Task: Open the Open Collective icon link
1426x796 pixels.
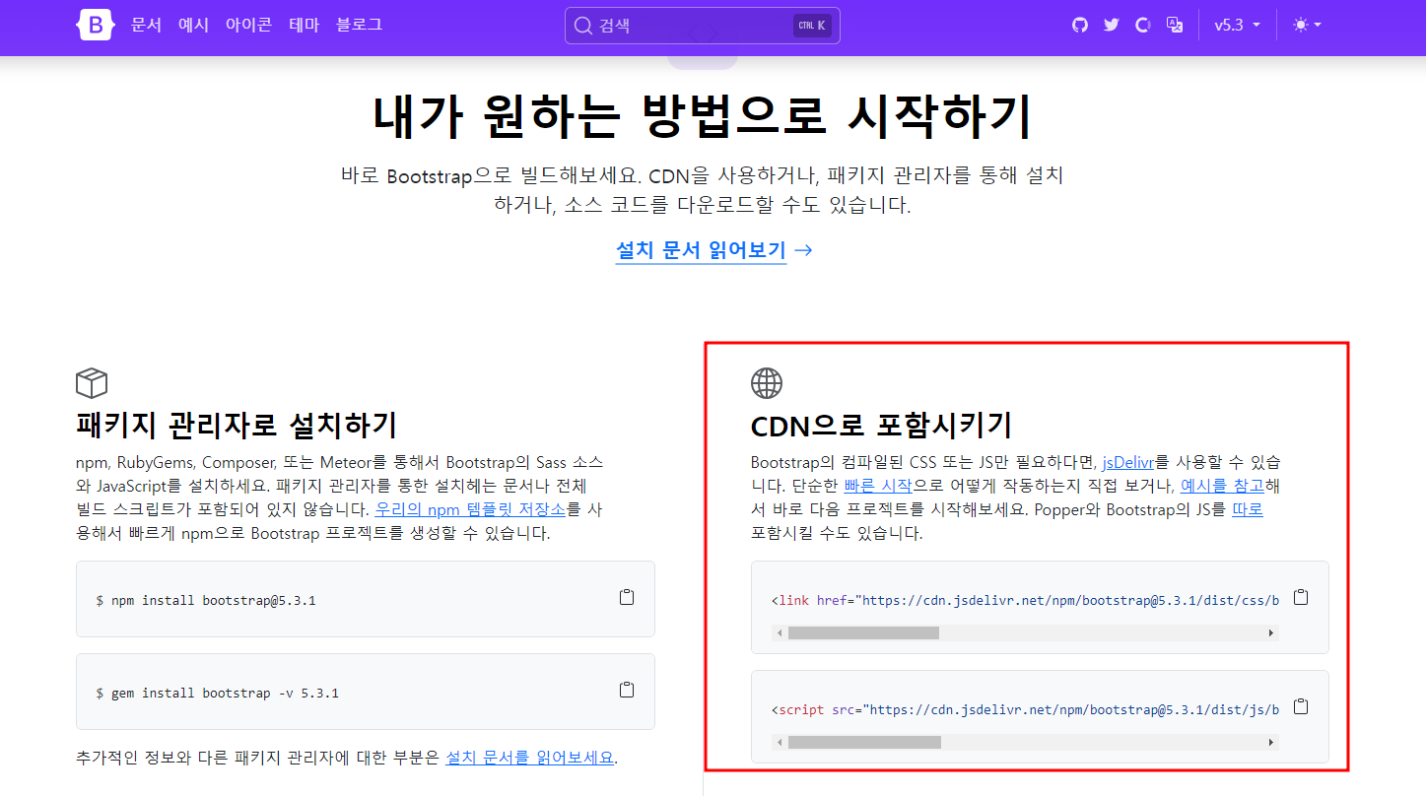Action: (x=1143, y=26)
